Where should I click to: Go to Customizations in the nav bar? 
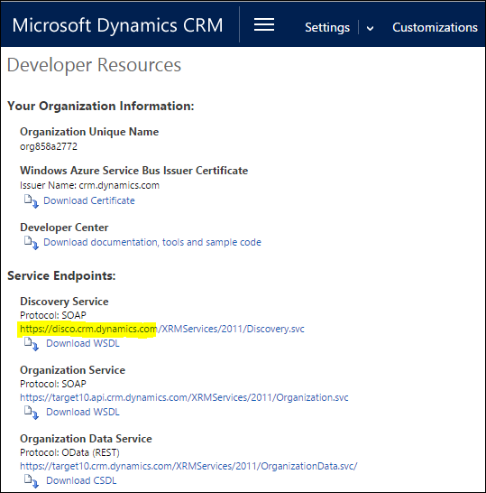pyautogui.click(x=435, y=27)
